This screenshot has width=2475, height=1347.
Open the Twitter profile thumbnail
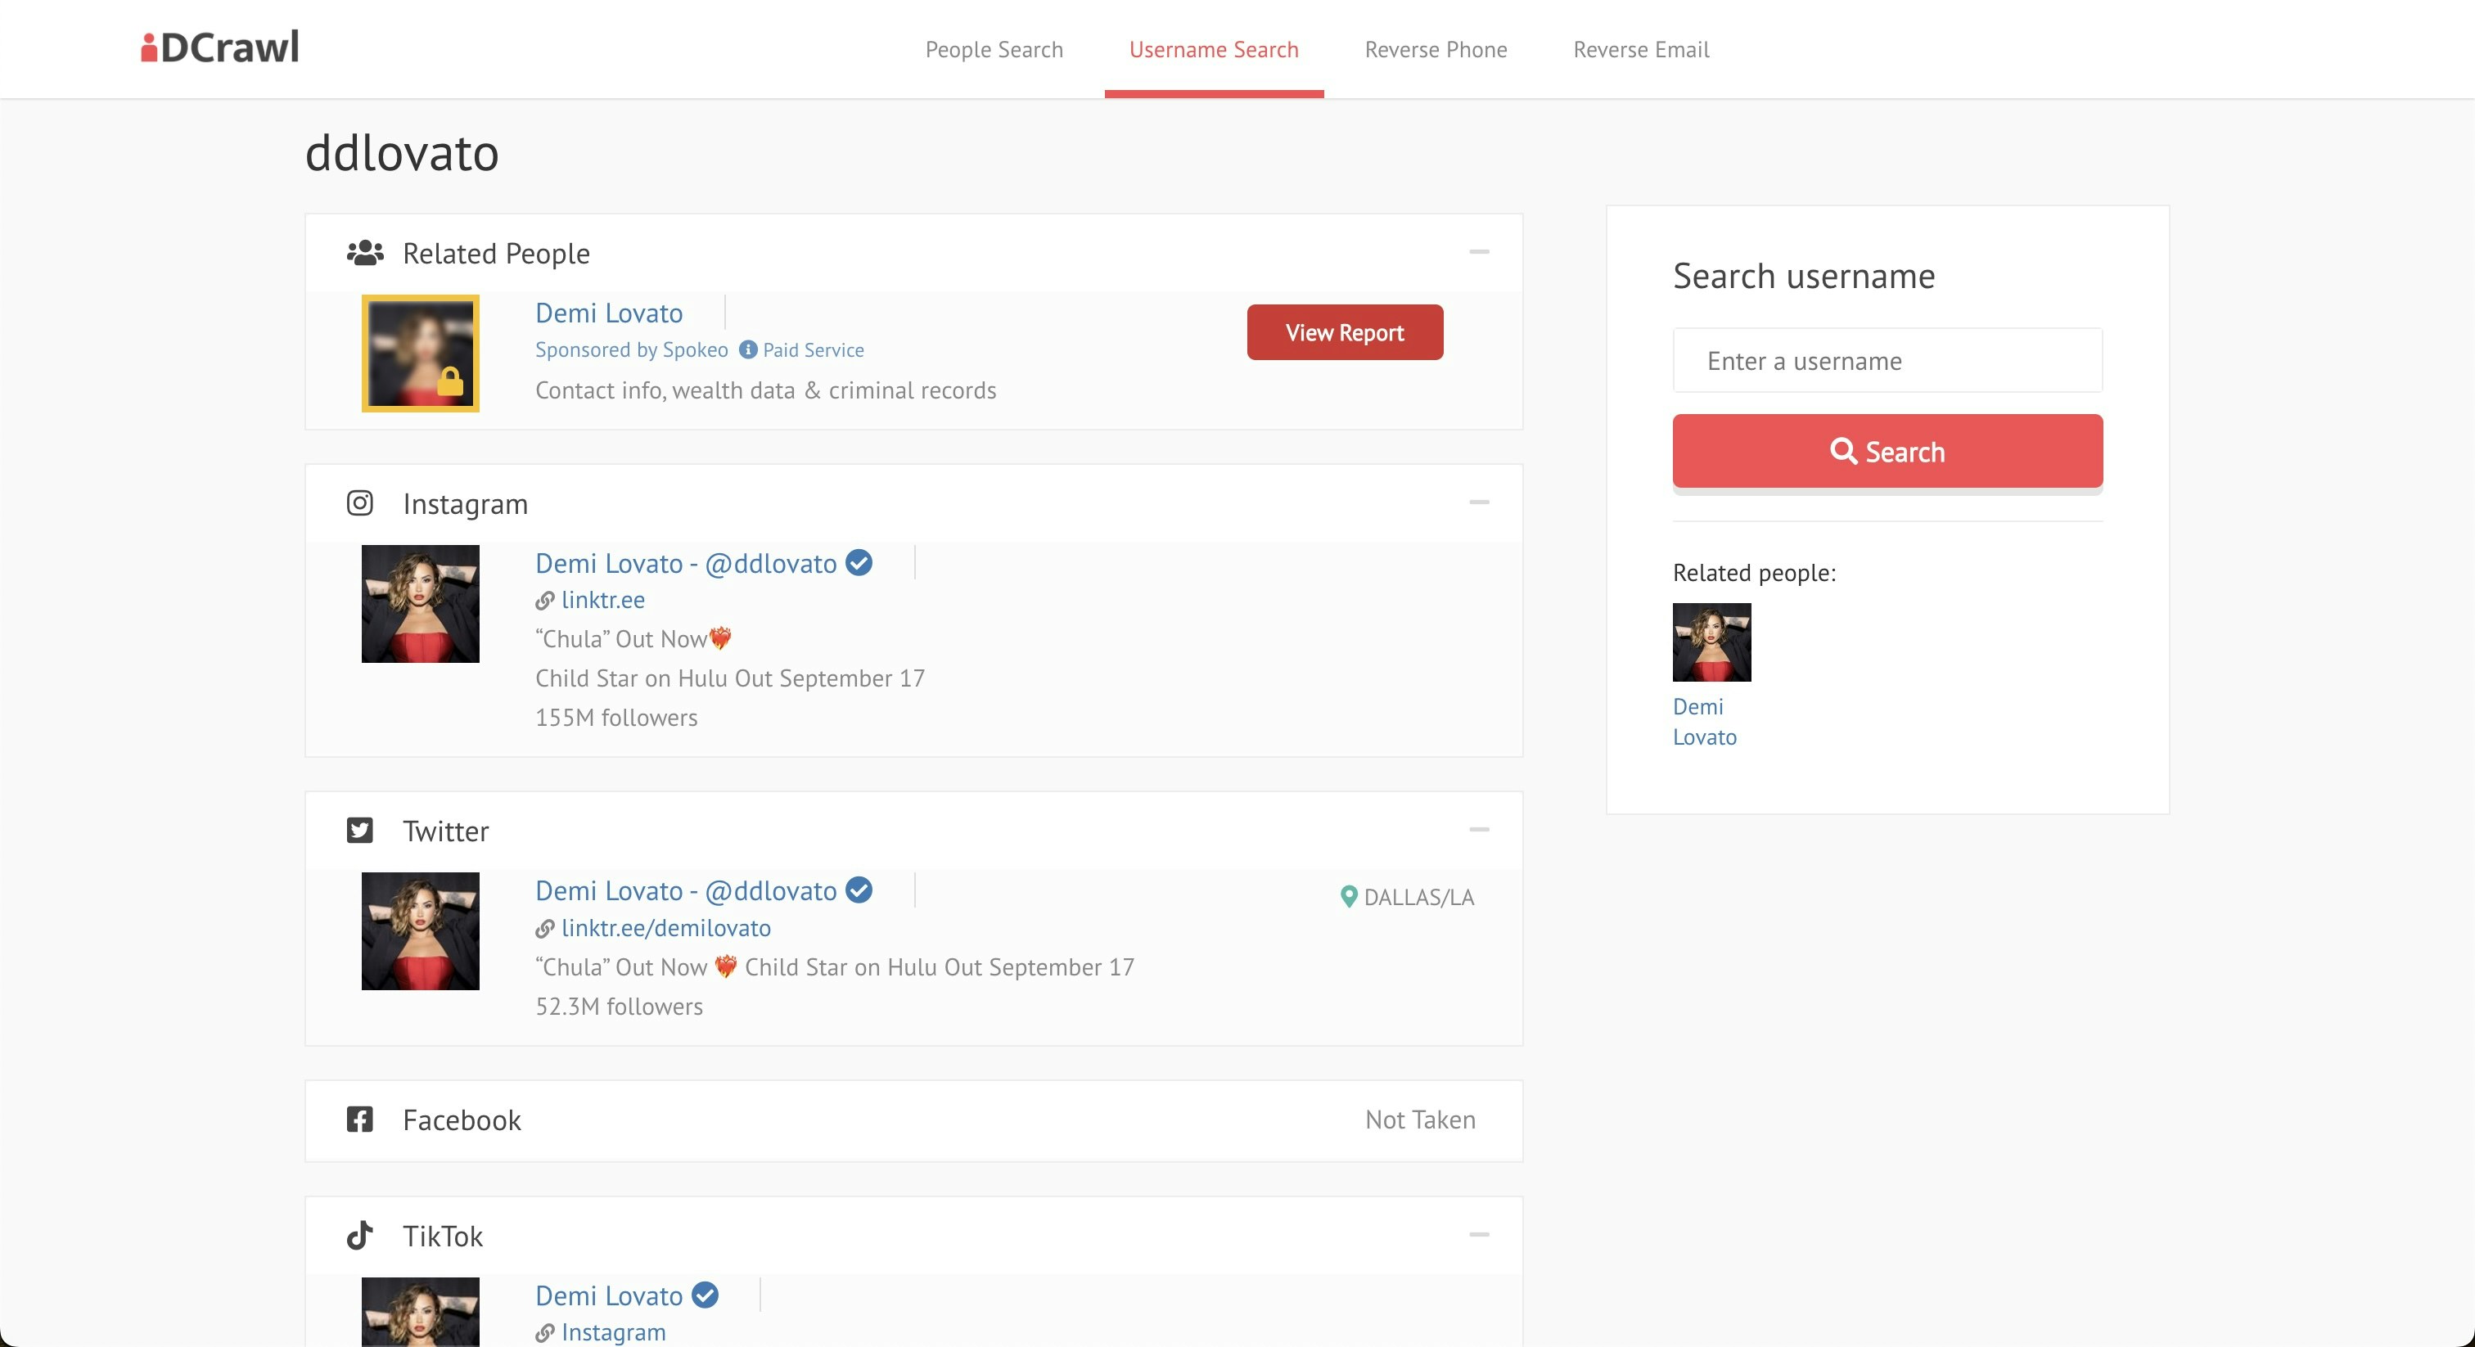420,931
